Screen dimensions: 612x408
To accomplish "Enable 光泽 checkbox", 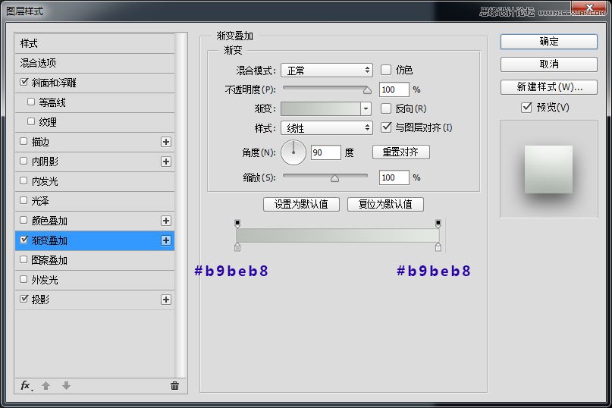I will tap(24, 200).
